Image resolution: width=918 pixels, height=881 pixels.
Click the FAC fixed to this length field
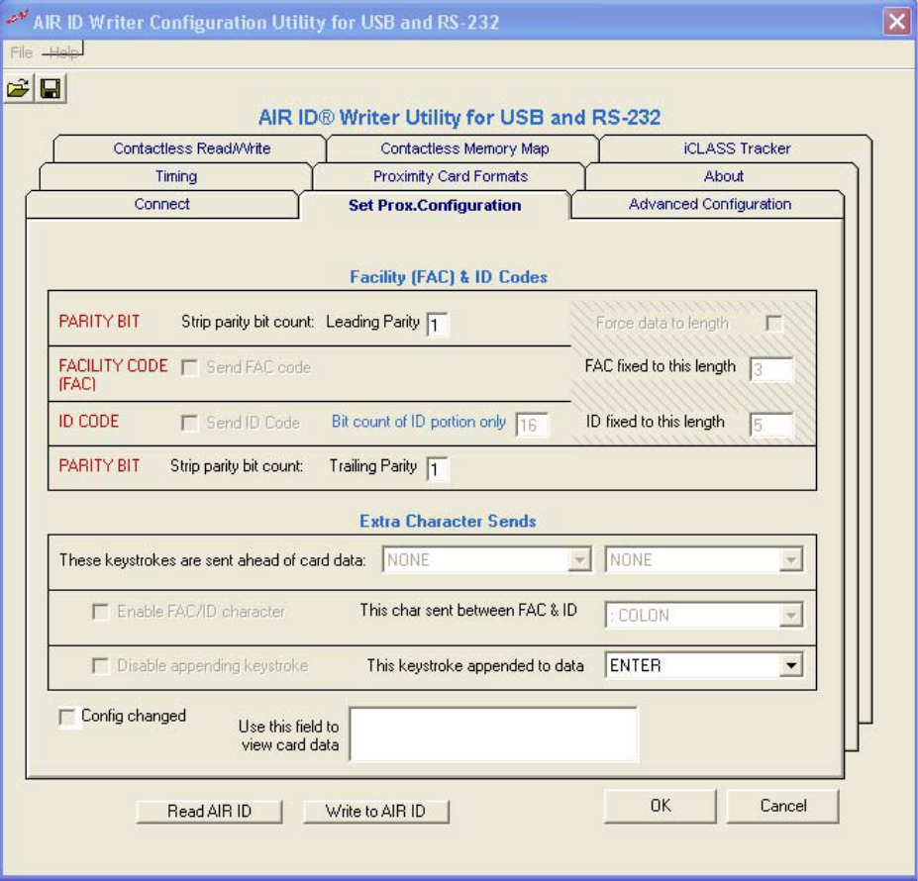point(771,369)
